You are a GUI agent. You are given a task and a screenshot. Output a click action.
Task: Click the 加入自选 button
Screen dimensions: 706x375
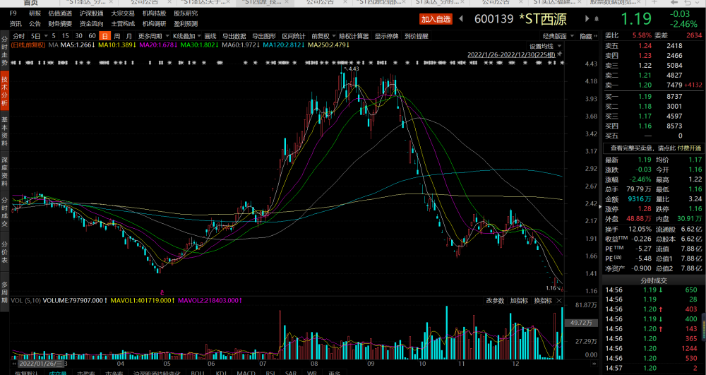pyautogui.click(x=436, y=19)
